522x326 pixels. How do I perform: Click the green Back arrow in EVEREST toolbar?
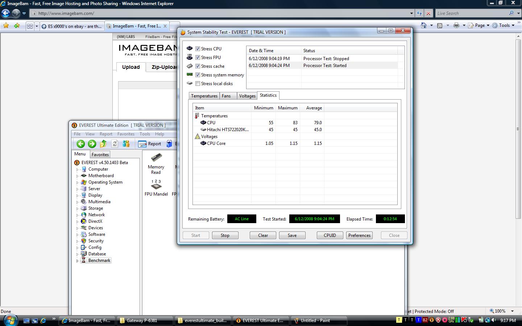[x=80, y=144]
